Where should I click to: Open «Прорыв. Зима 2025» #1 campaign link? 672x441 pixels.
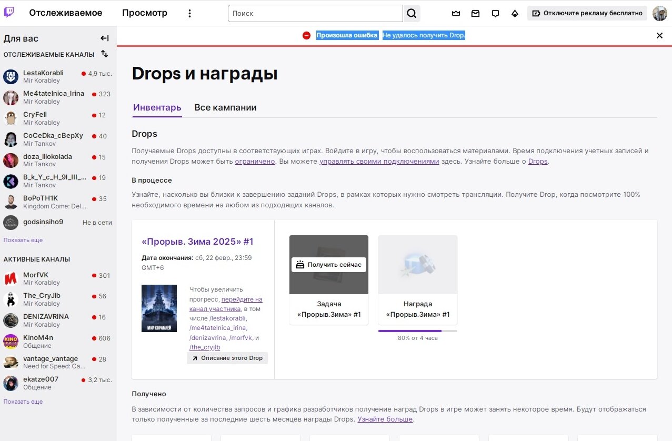(x=198, y=242)
